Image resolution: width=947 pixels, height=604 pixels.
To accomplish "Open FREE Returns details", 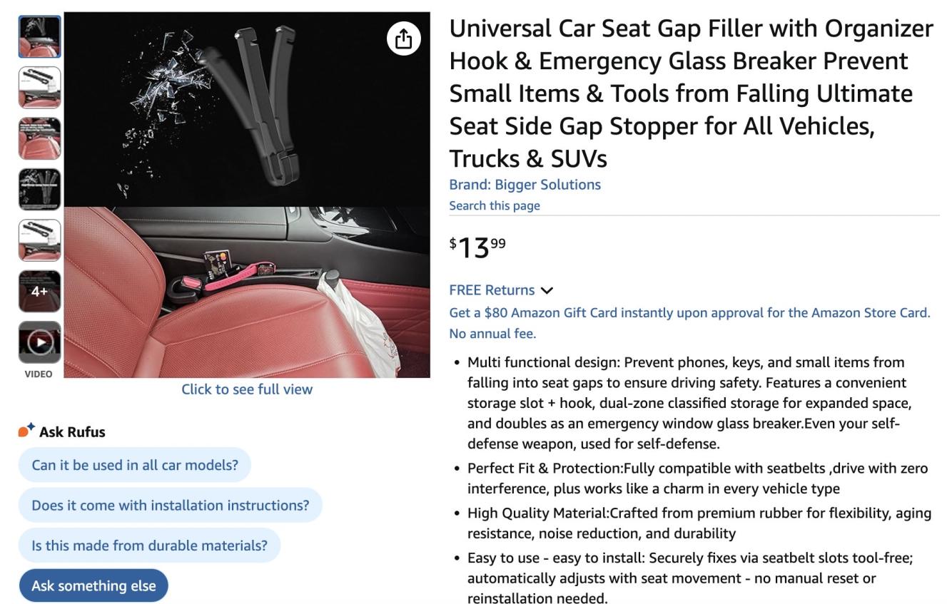I will point(492,290).
